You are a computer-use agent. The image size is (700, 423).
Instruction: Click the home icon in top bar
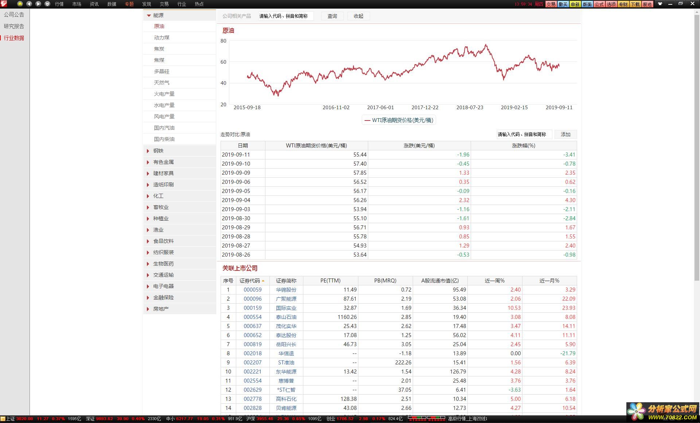click(20, 4)
